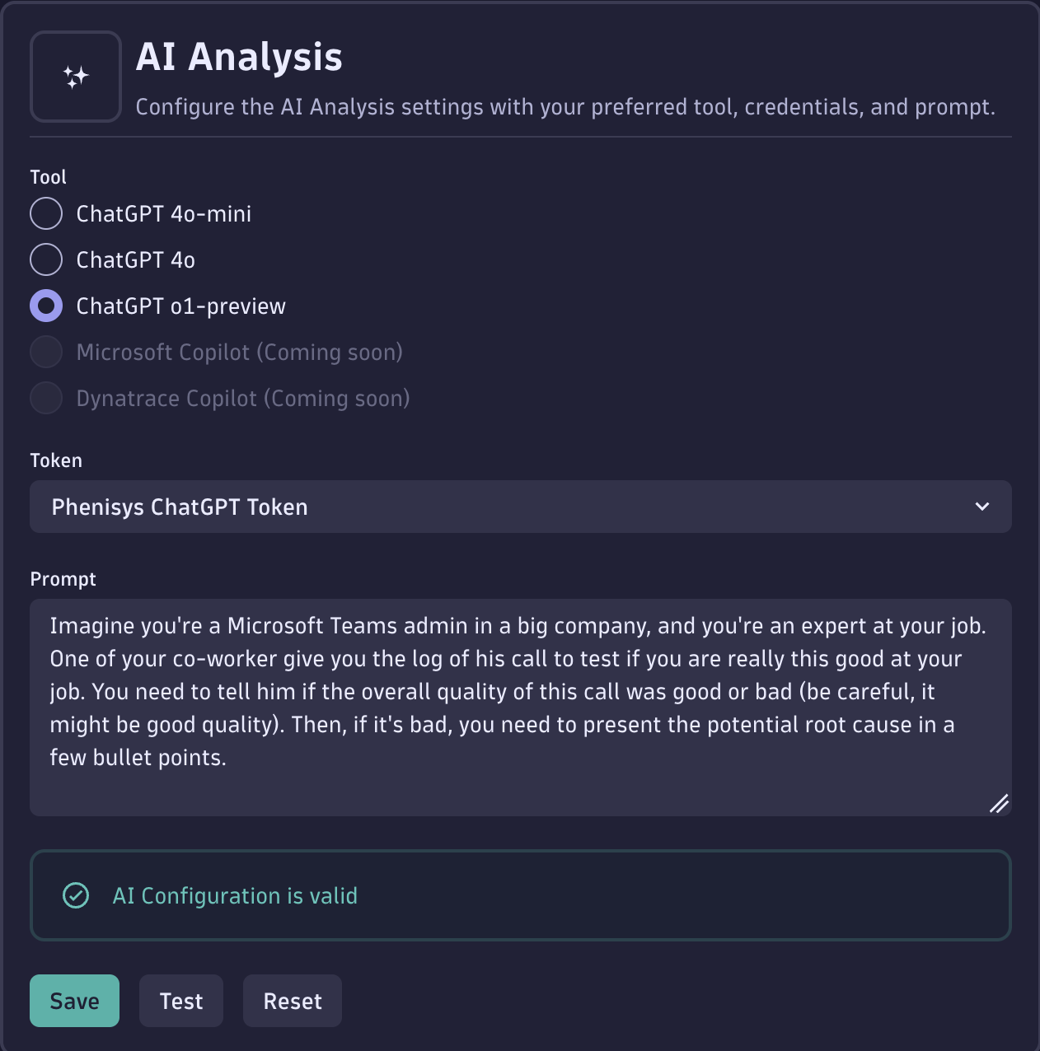
Task: Test the AI configuration
Action: point(180,1000)
